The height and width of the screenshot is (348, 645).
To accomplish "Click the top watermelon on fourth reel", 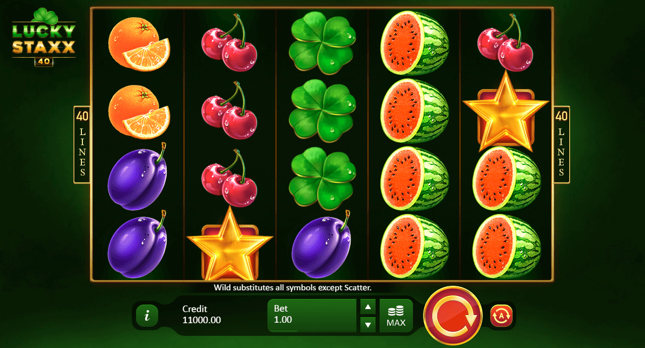I will point(414,43).
